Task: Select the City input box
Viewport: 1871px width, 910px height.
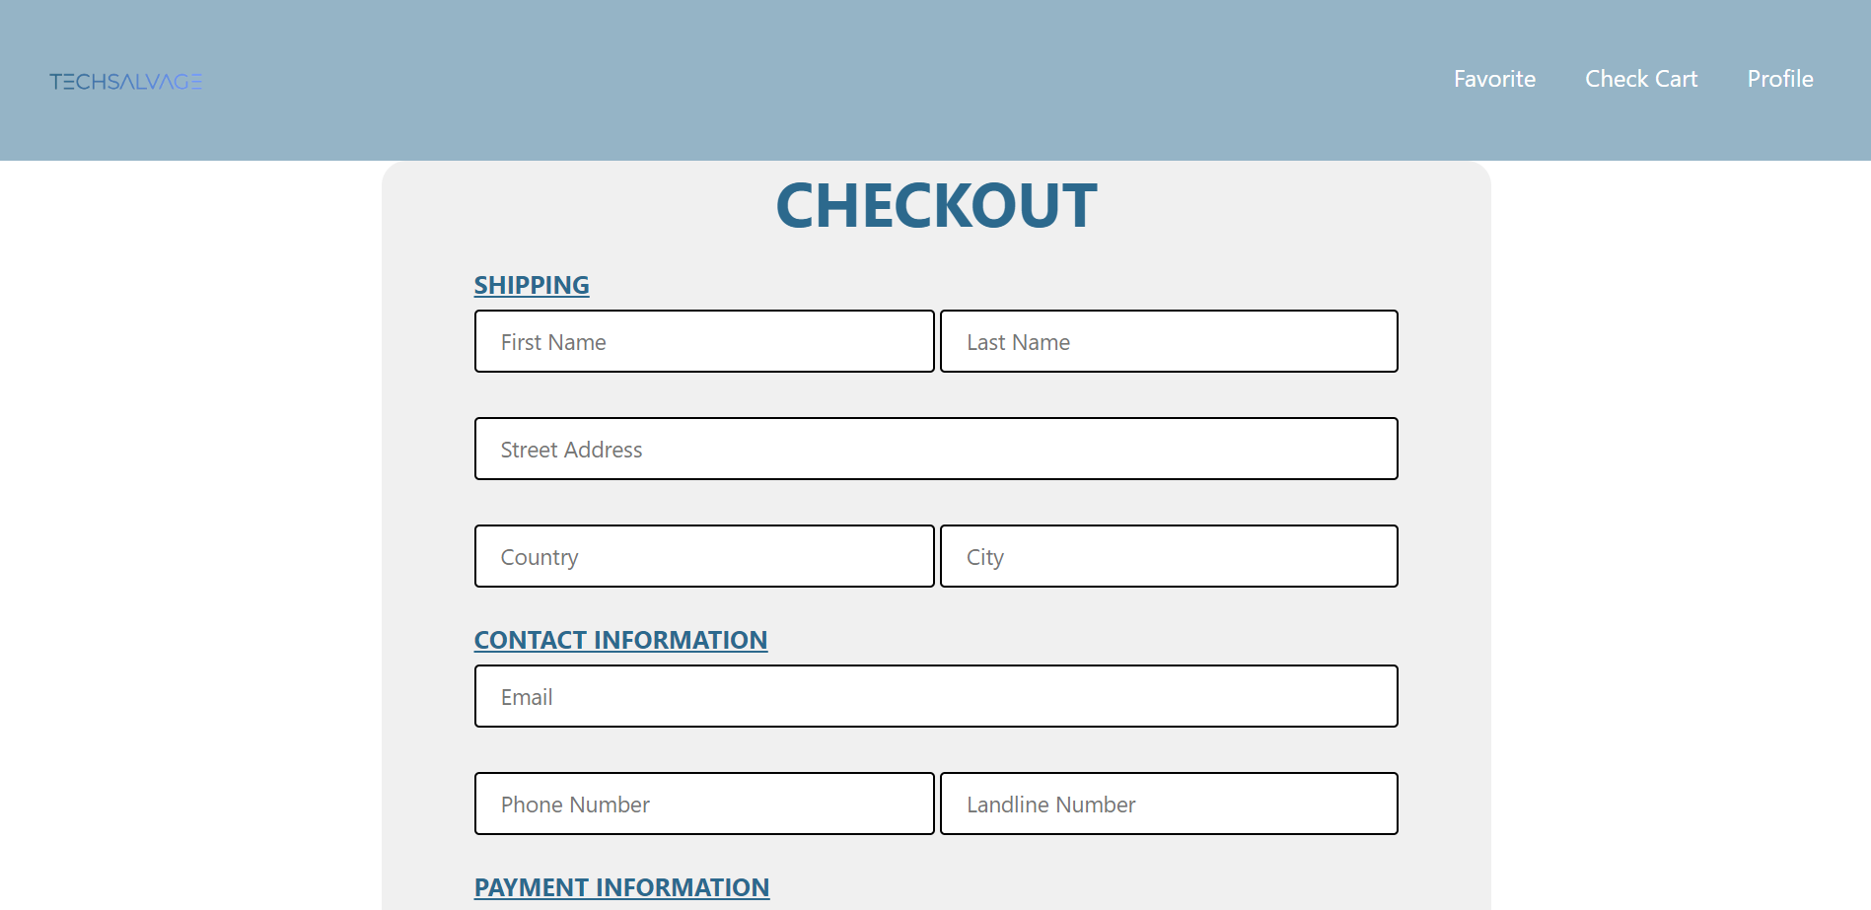Action: click(x=1169, y=556)
